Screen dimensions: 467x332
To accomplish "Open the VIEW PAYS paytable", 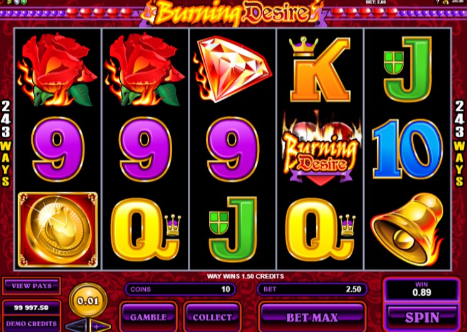I will coord(31,286).
